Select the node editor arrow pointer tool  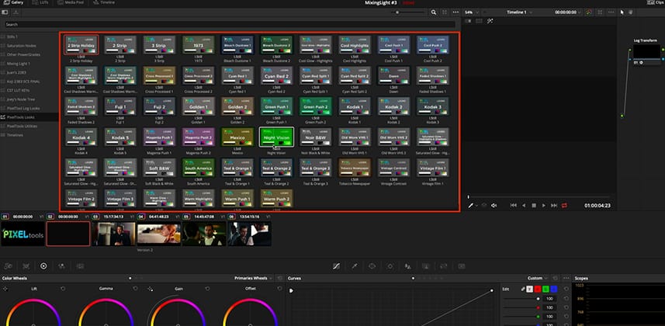pyautogui.click(x=622, y=12)
